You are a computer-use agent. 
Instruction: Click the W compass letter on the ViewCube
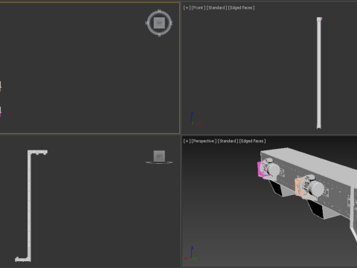147,23
